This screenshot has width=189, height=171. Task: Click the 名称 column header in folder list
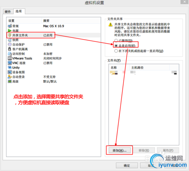pos(119,68)
